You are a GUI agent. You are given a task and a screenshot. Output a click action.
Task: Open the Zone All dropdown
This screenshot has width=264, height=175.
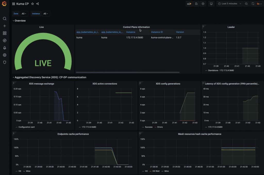point(24,13)
